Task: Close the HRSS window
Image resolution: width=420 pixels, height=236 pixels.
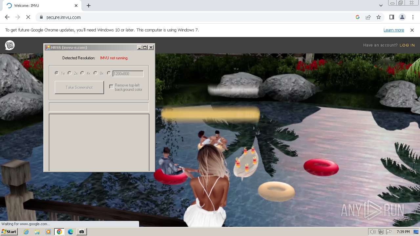Action: pos(151,48)
